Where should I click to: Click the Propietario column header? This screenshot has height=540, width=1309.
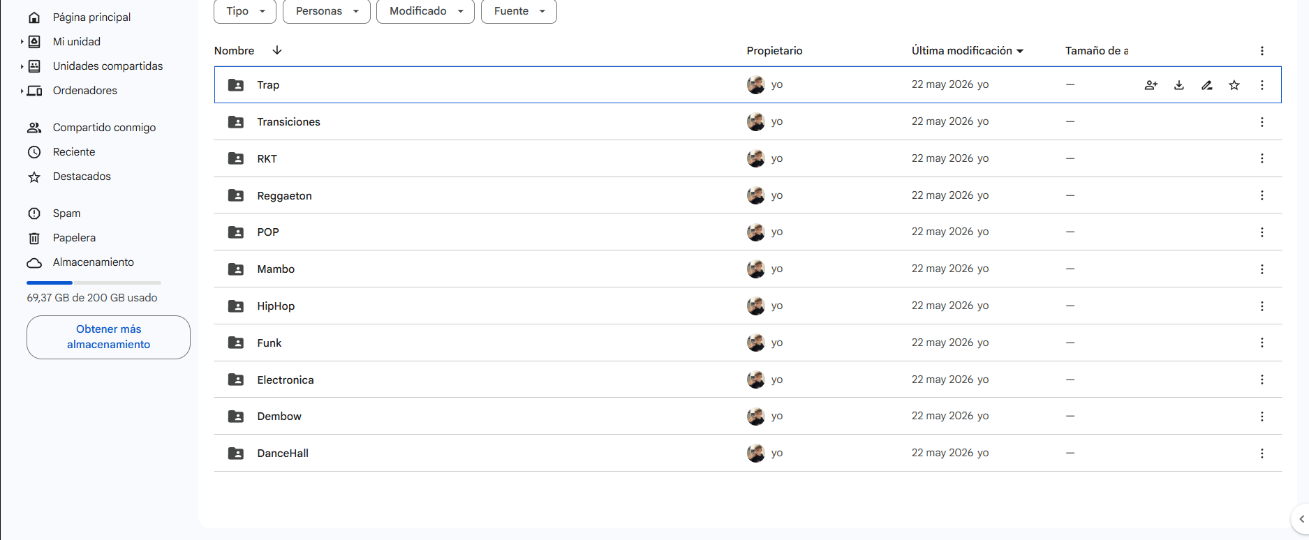(x=774, y=51)
